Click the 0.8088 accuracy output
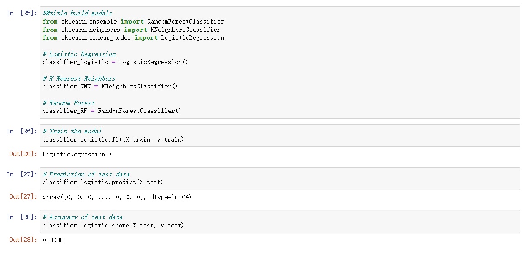Viewport: 527px width, 254px height. (53, 240)
